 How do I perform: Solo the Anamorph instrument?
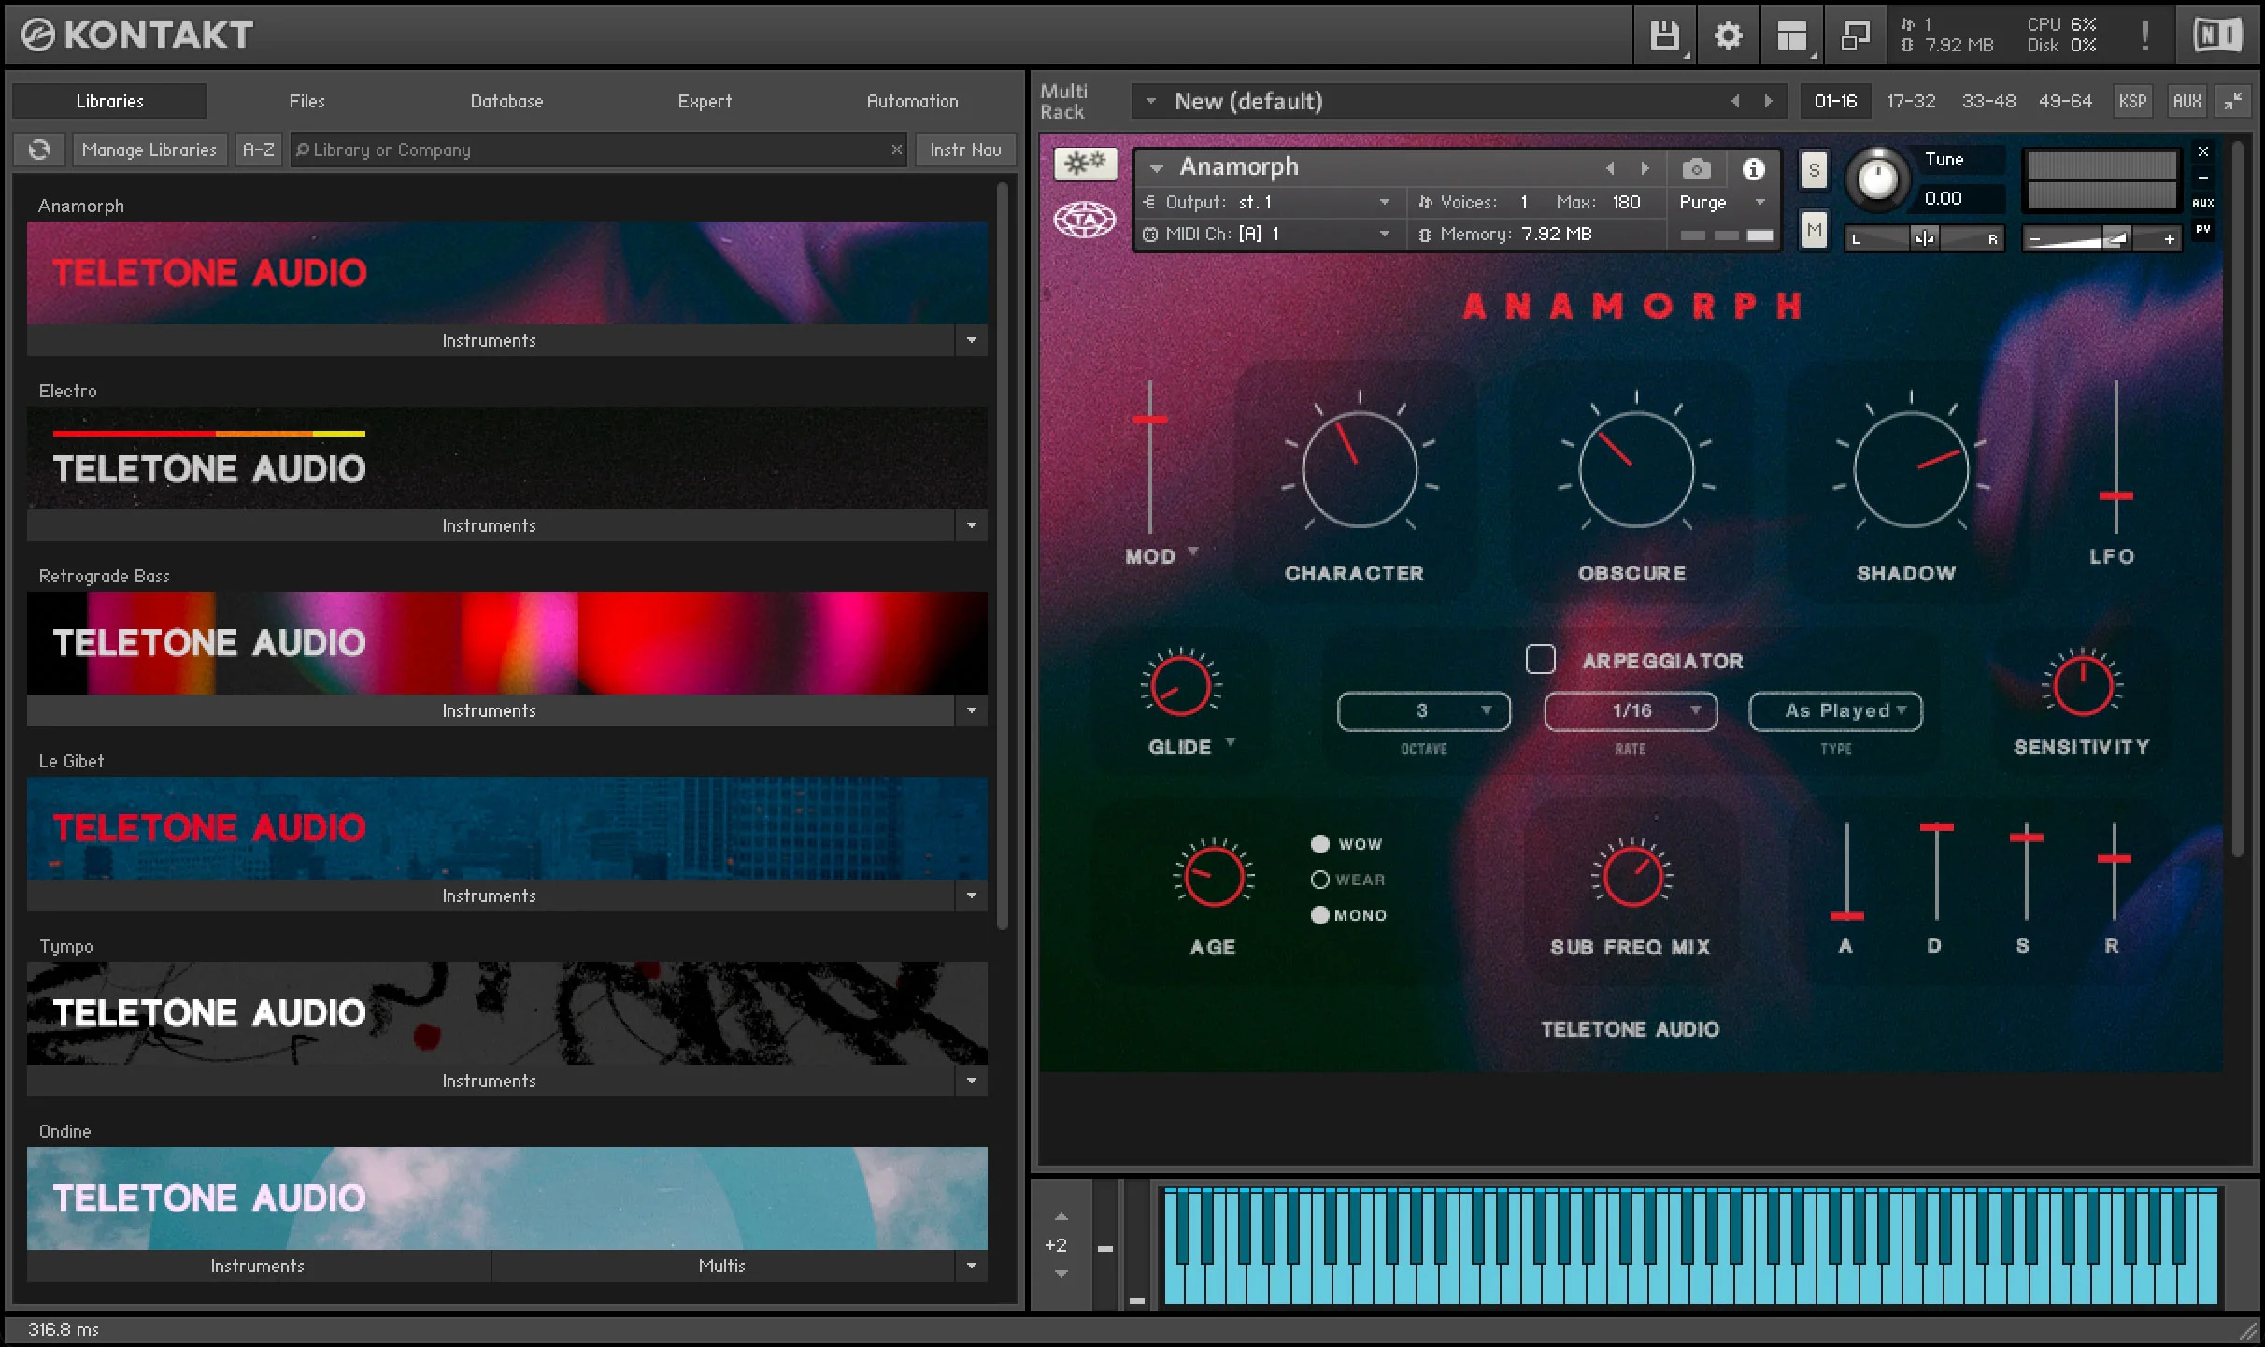point(1814,170)
